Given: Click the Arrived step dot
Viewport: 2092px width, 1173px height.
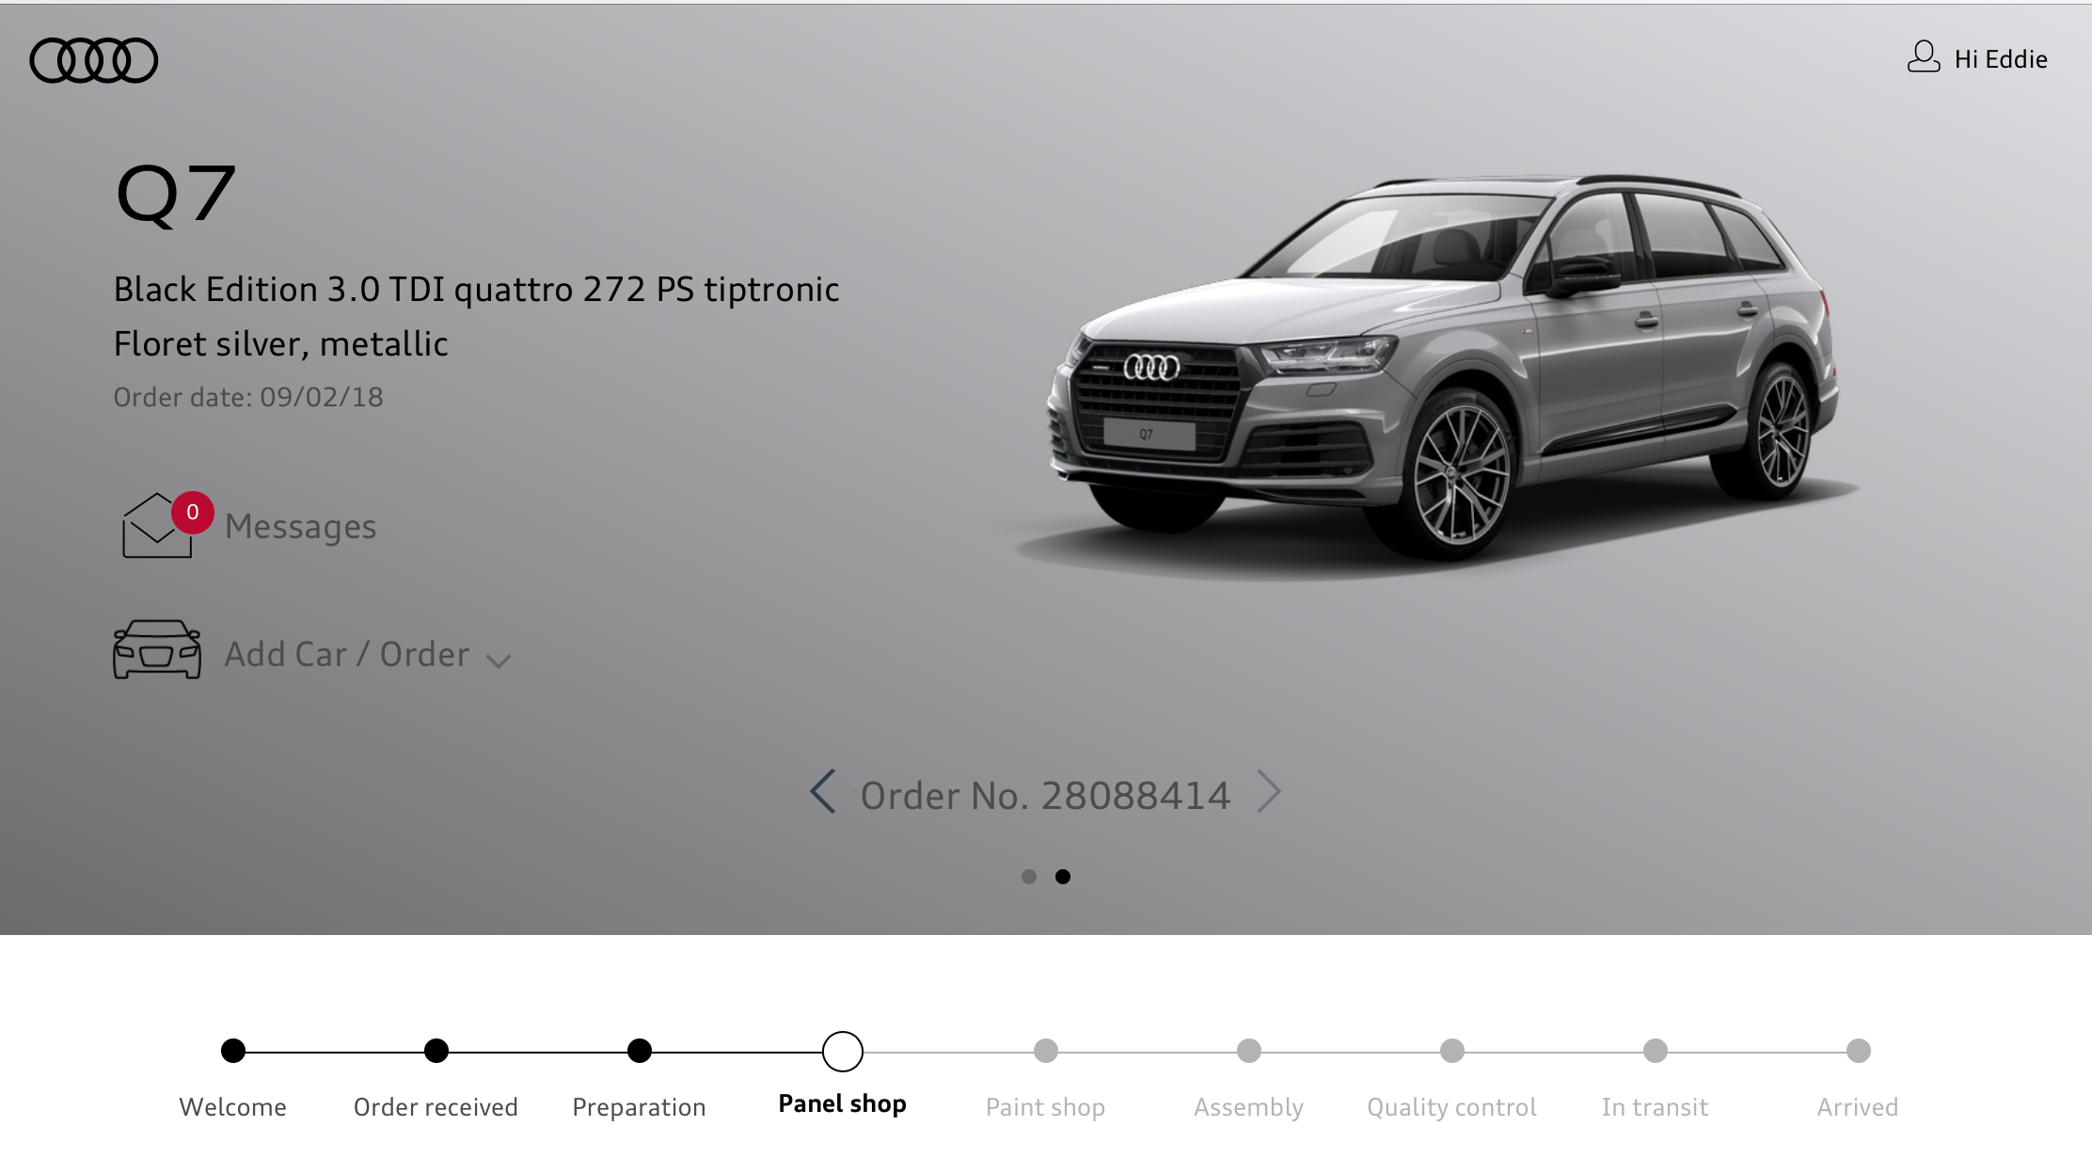Looking at the screenshot, I should pyautogui.click(x=1859, y=1051).
